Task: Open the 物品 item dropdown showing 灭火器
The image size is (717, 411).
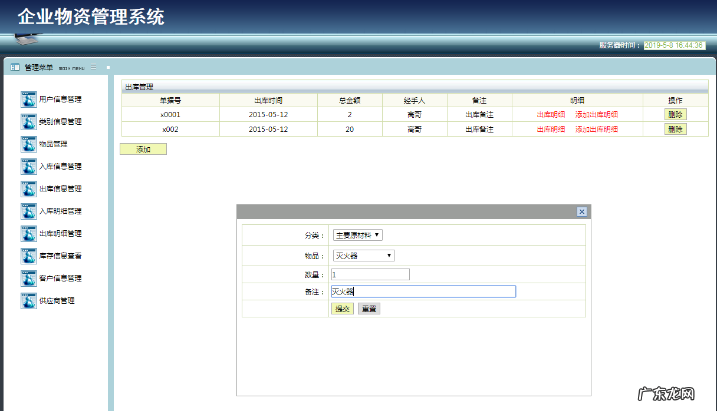Action: pyautogui.click(x=363, y=255)
